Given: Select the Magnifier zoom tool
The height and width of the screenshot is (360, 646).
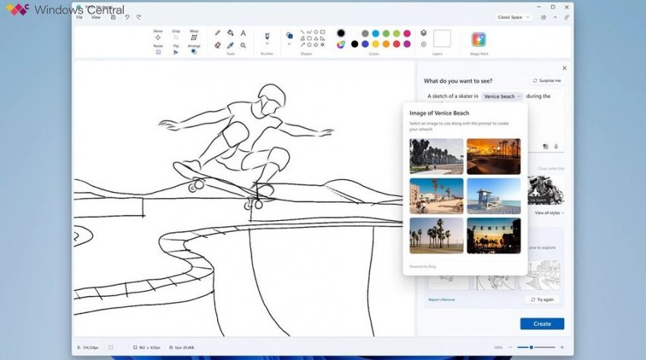Looking at the screenshot, I should 243,45.
